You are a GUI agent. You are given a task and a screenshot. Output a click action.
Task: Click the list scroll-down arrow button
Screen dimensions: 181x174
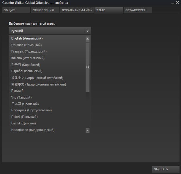coord(87,130)
